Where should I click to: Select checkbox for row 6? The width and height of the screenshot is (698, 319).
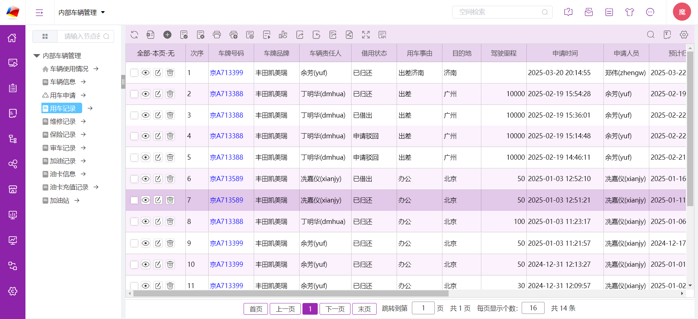tap(134, 179)
